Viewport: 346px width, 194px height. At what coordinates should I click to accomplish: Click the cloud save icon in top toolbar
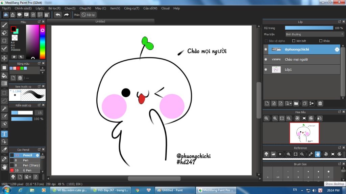pyautogui.click(x=6, y=15)
